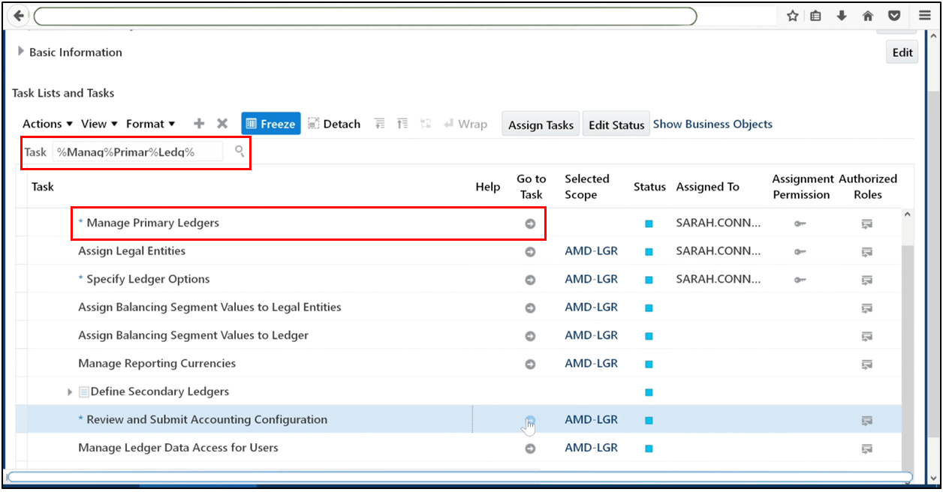Add a new task with the plus icon
943x492 pixels.
coord(198,123)
